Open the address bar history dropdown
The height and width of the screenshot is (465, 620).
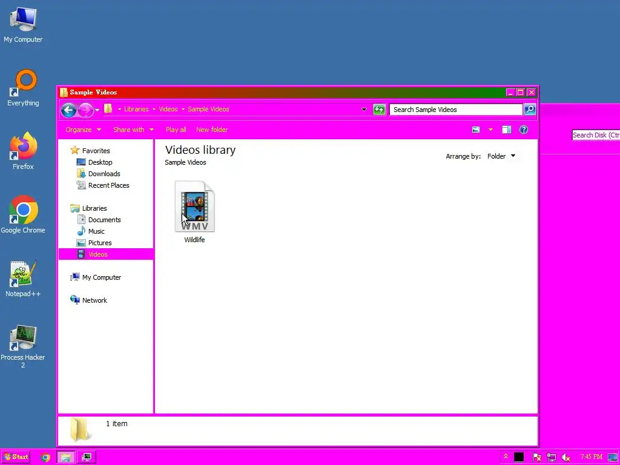click(364, 110)
